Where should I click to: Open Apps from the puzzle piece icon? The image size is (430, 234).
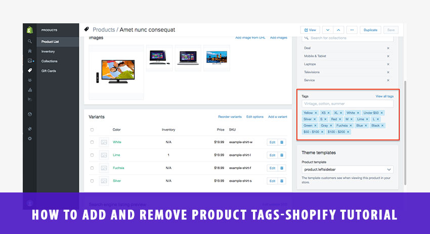pos(30,129)
